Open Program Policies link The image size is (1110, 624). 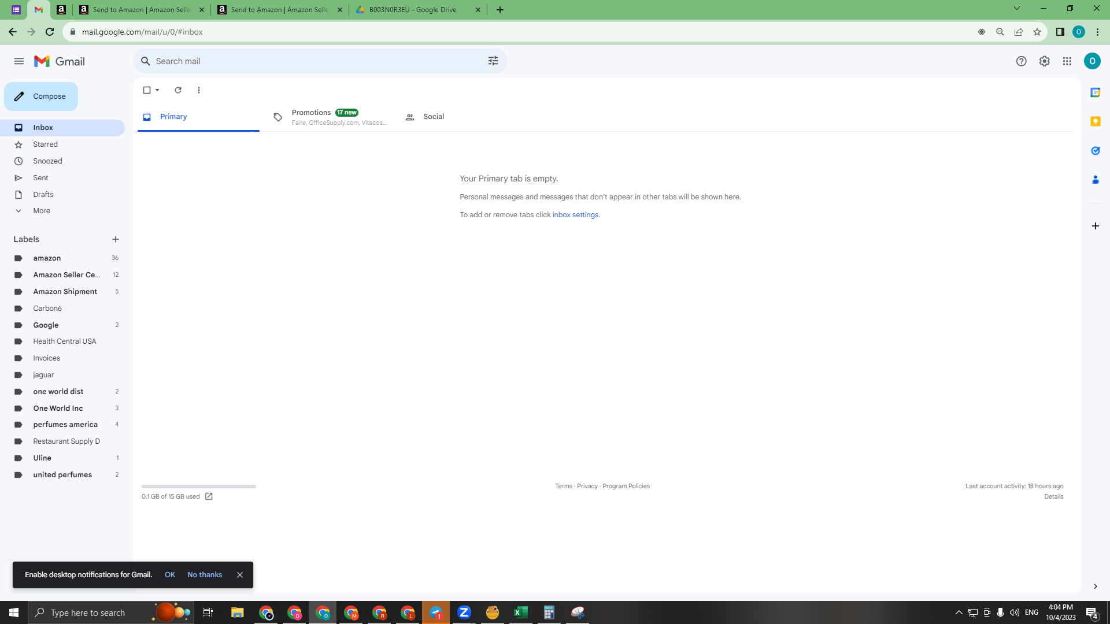pos(626,486)
